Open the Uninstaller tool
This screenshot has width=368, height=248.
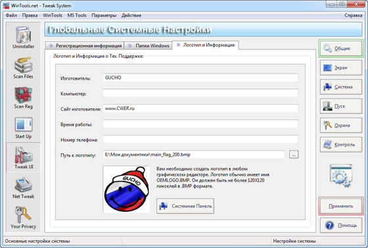coord(23,37)
